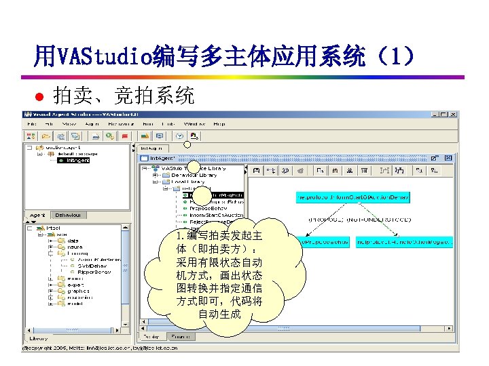The width and height of the screenshot is (489, 366).
Task: Open the Behaviour menu
Action: [121, 124]
